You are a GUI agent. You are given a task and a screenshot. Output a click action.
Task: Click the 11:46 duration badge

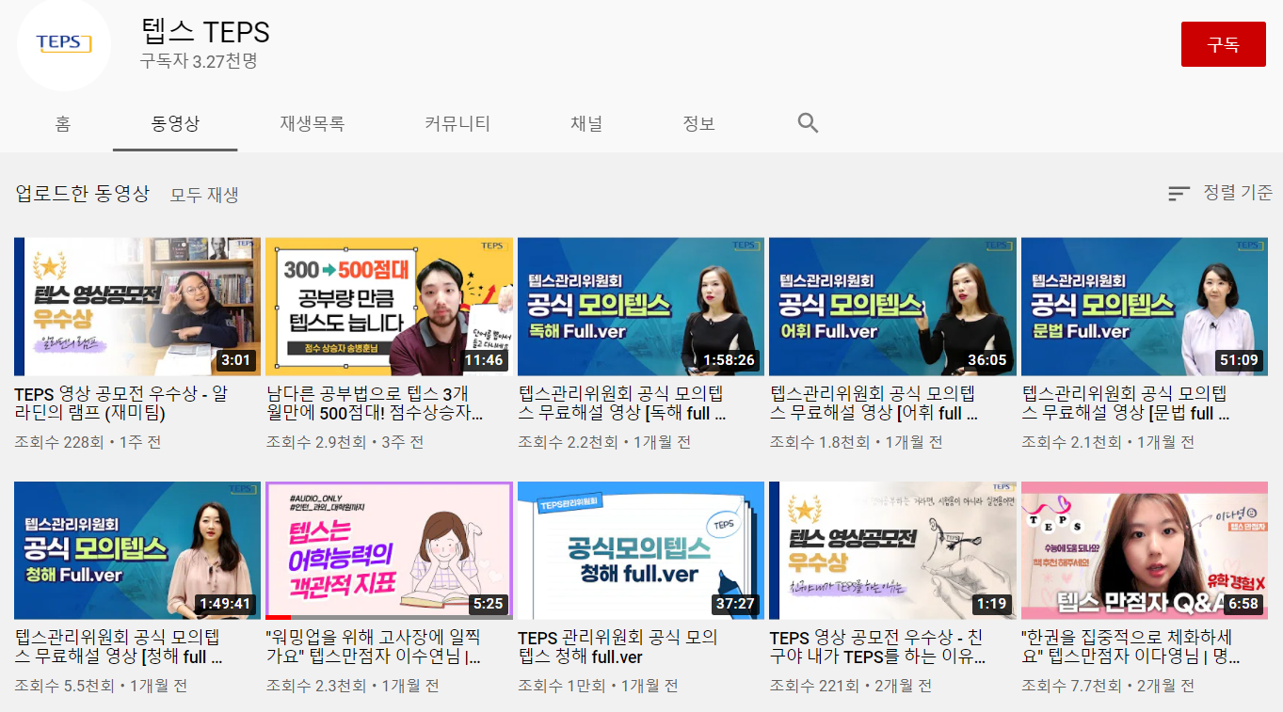tap(483, 360)
